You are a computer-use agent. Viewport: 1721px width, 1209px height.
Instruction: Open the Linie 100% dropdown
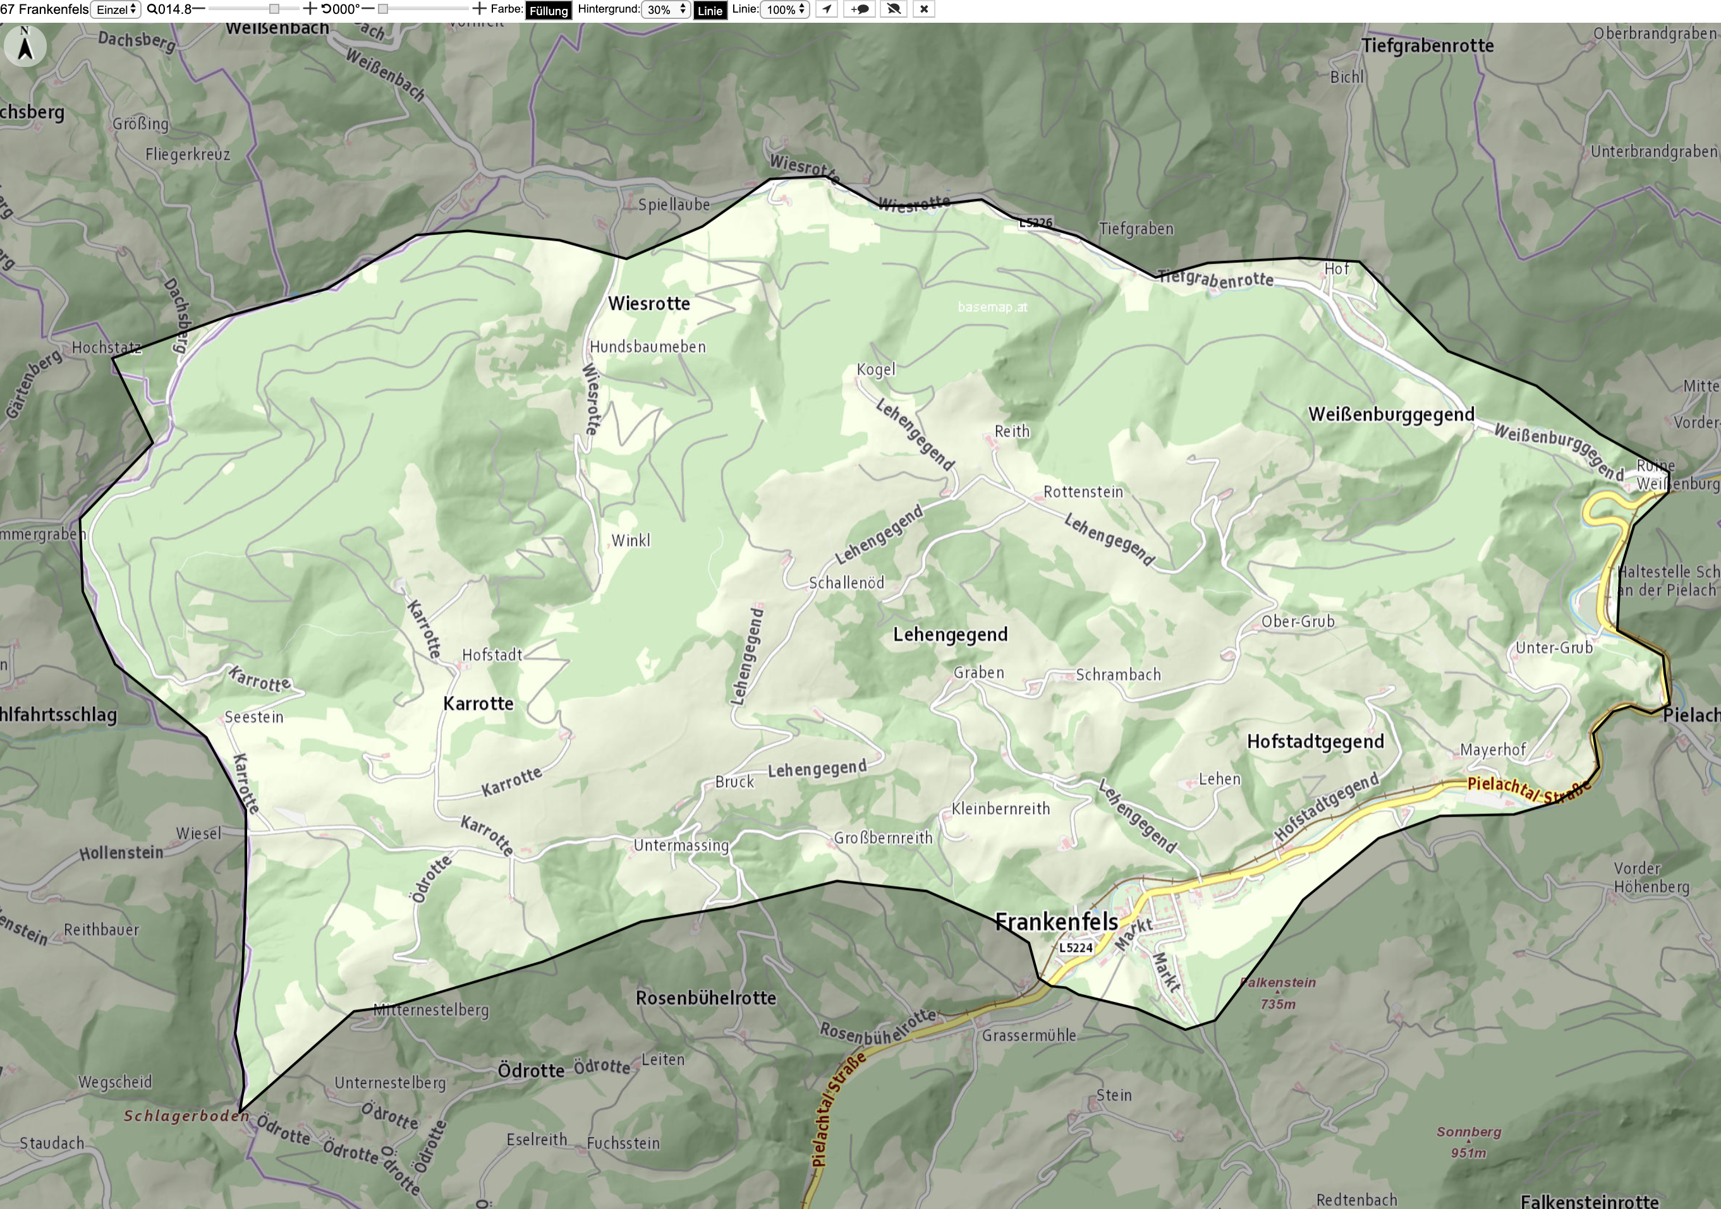785,9
